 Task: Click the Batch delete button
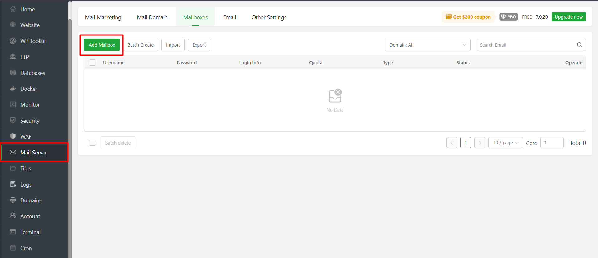point(118,143)
